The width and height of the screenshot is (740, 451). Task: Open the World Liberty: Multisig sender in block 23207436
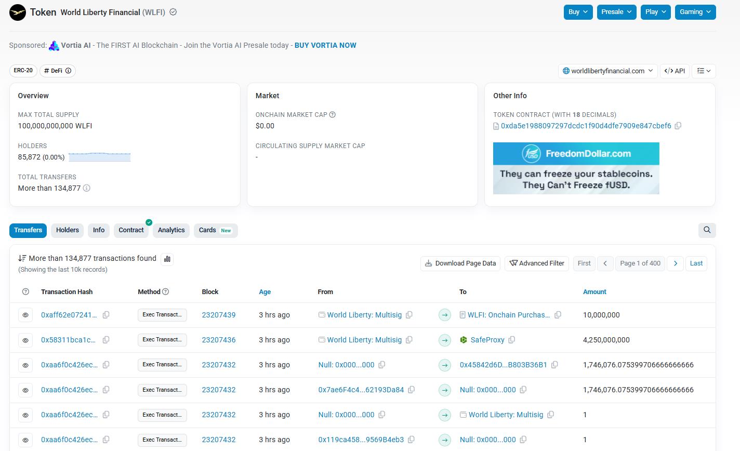tap(364, 340)
